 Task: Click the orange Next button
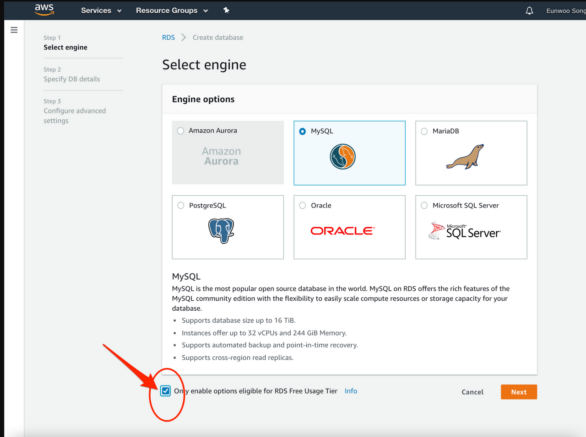[519, 392]
